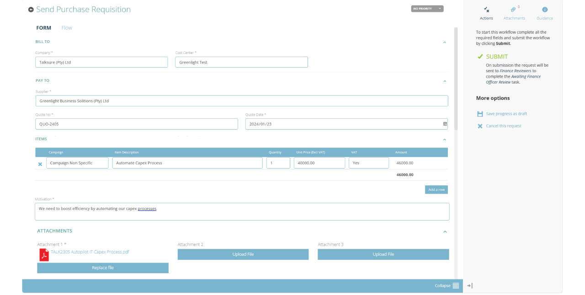
Task: Collapse the Bill To section
Action: click(444, 42)
